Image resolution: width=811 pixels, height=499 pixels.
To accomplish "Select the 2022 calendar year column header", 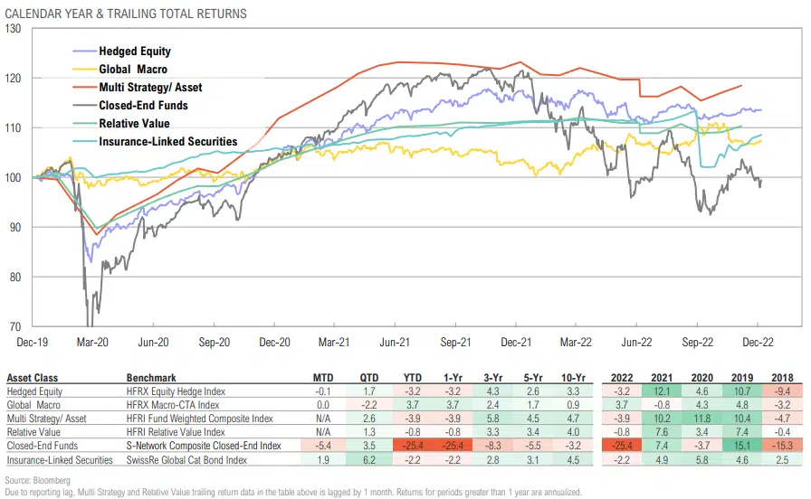I will [623, 377].
